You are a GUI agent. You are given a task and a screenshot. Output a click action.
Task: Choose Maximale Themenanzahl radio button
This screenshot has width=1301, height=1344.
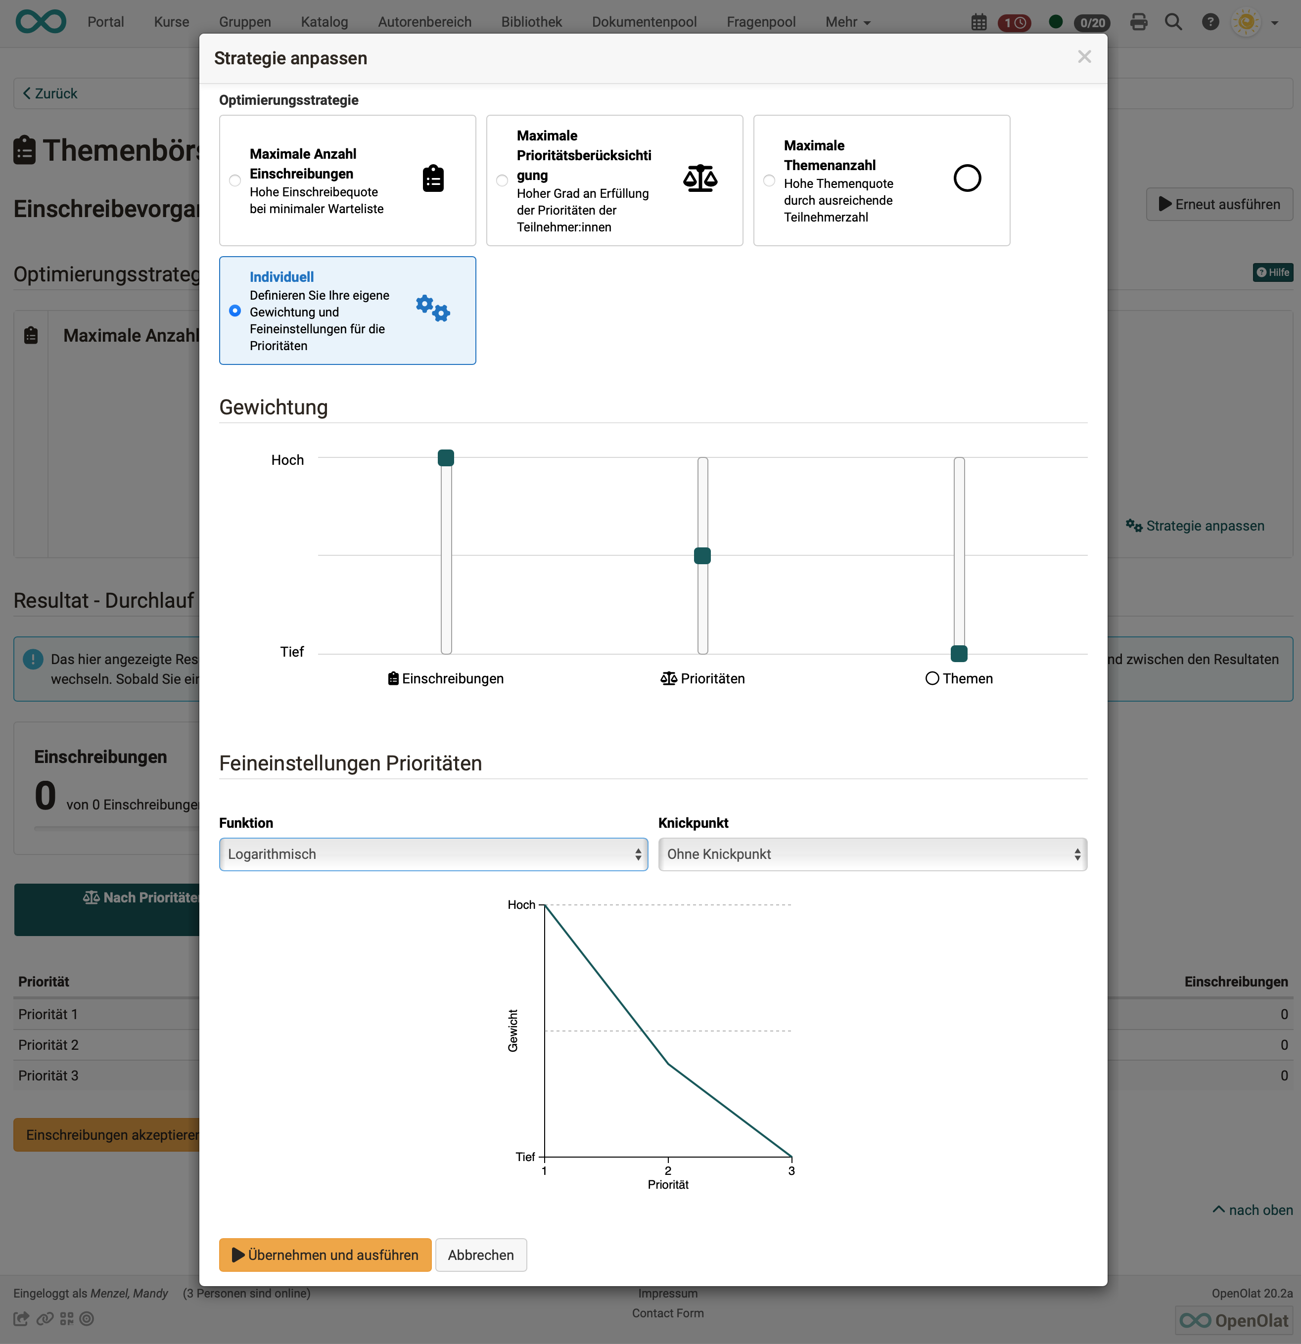pyautogui.click(x=769, y=180)
